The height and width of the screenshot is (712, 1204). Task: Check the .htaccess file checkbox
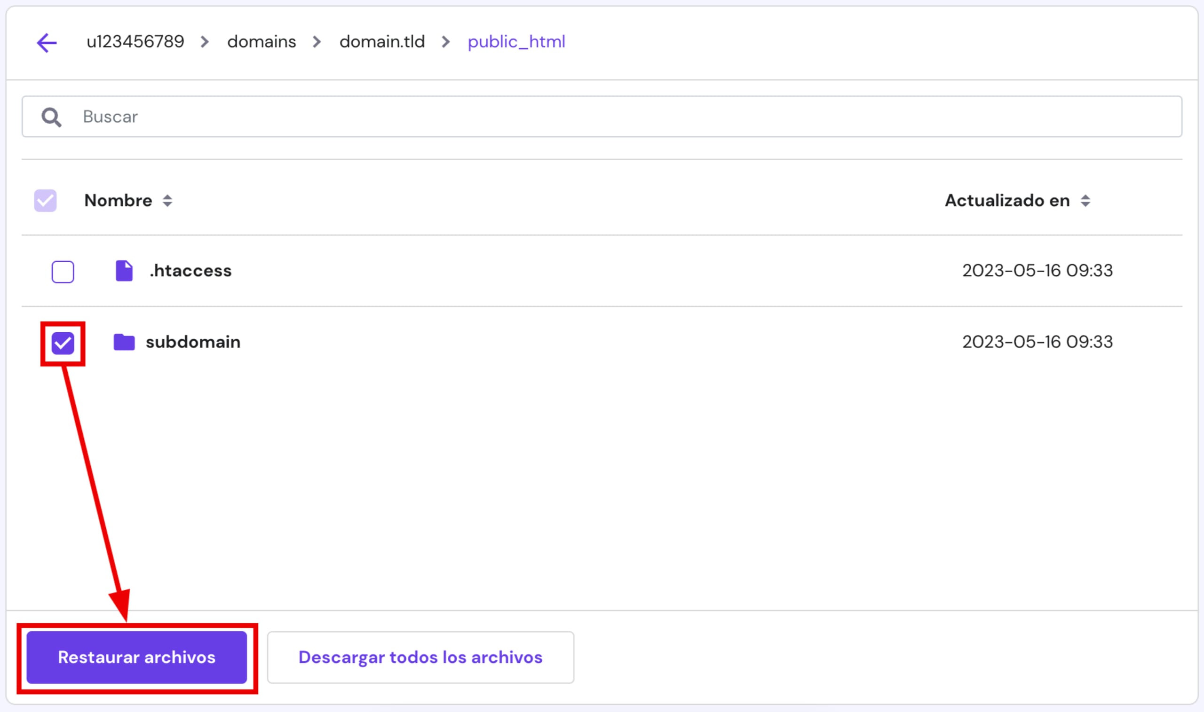(x=63, y=272)
